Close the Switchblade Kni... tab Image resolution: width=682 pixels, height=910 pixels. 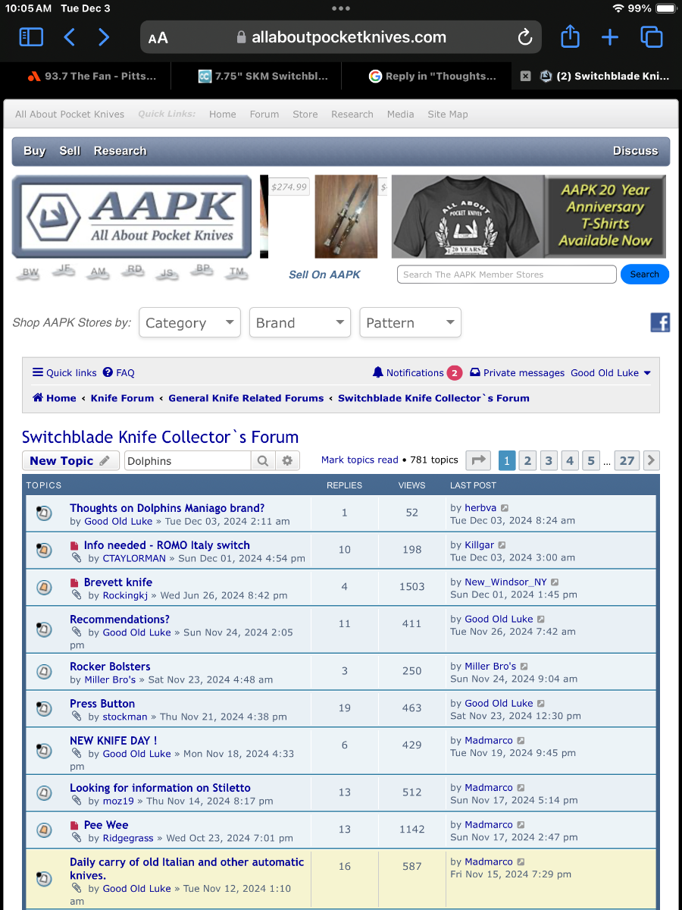pos(524,76)
